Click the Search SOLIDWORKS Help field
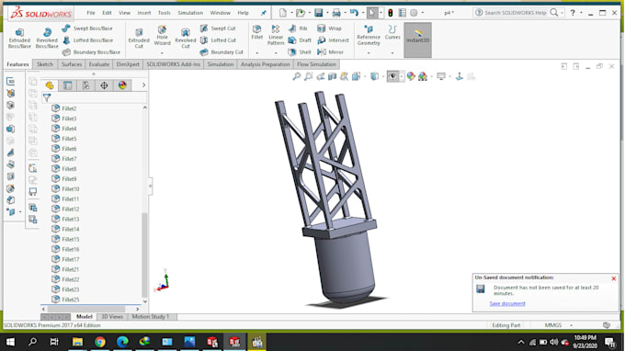Viewport: 625px width, 351px height. [x=516, y=13]
